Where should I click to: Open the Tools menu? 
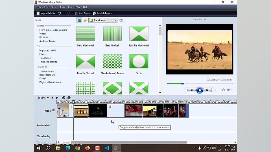pyautogui.click(x=62, y=7)
